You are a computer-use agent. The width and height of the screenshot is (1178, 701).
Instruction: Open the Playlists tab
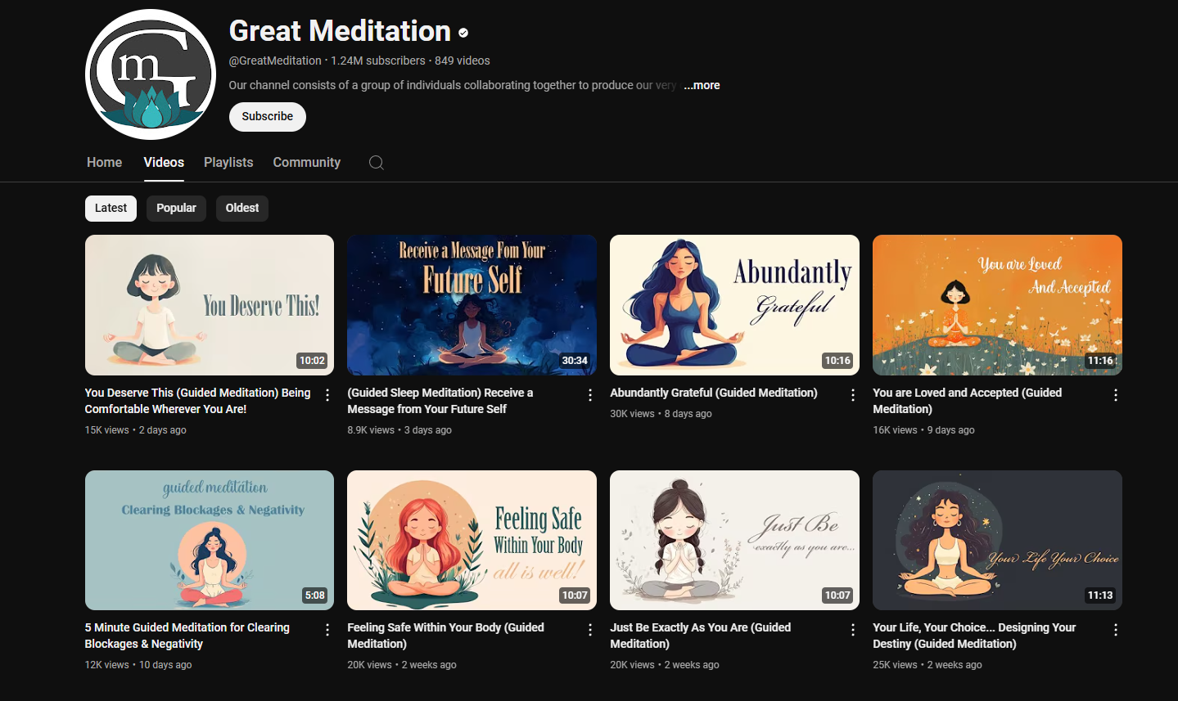click(228, 162)
